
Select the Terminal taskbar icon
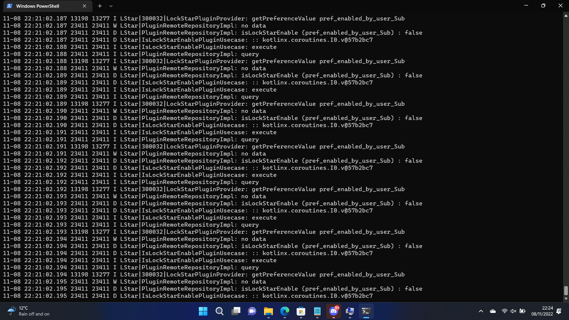(366, 311)
